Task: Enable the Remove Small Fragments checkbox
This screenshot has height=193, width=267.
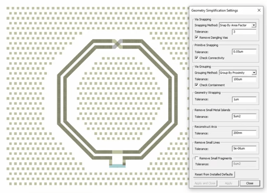Action: pos(196,158)
